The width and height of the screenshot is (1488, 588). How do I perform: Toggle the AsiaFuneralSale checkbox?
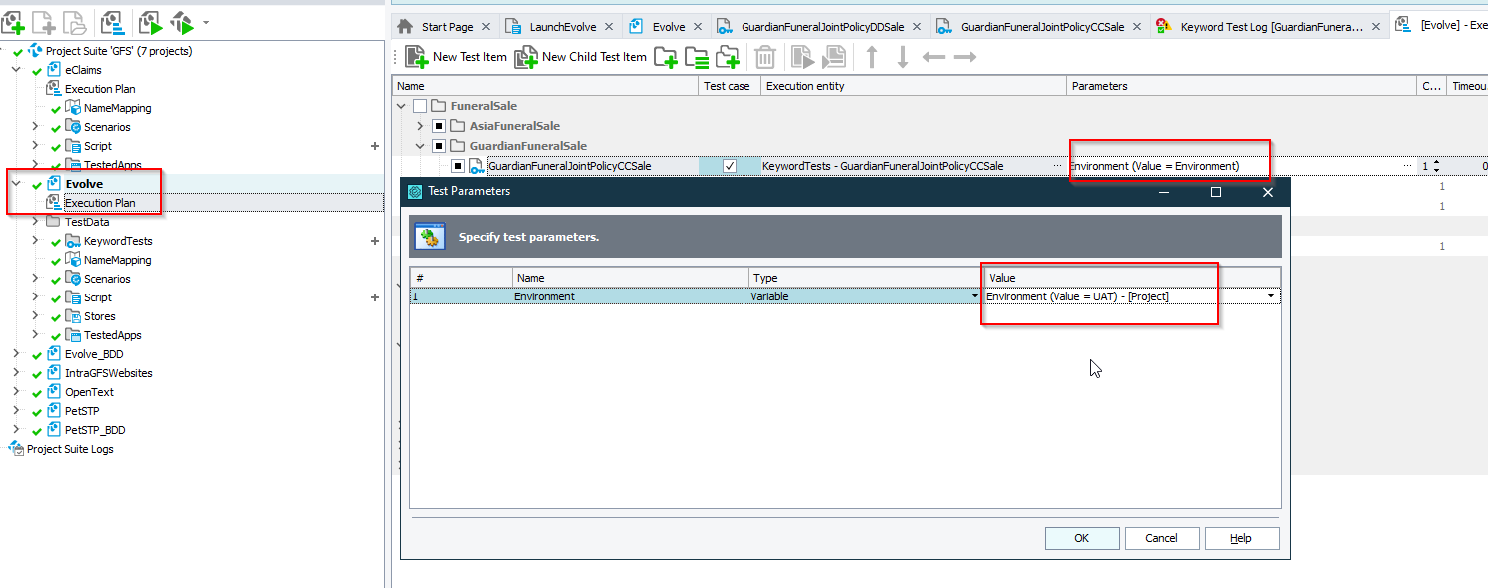439,126
